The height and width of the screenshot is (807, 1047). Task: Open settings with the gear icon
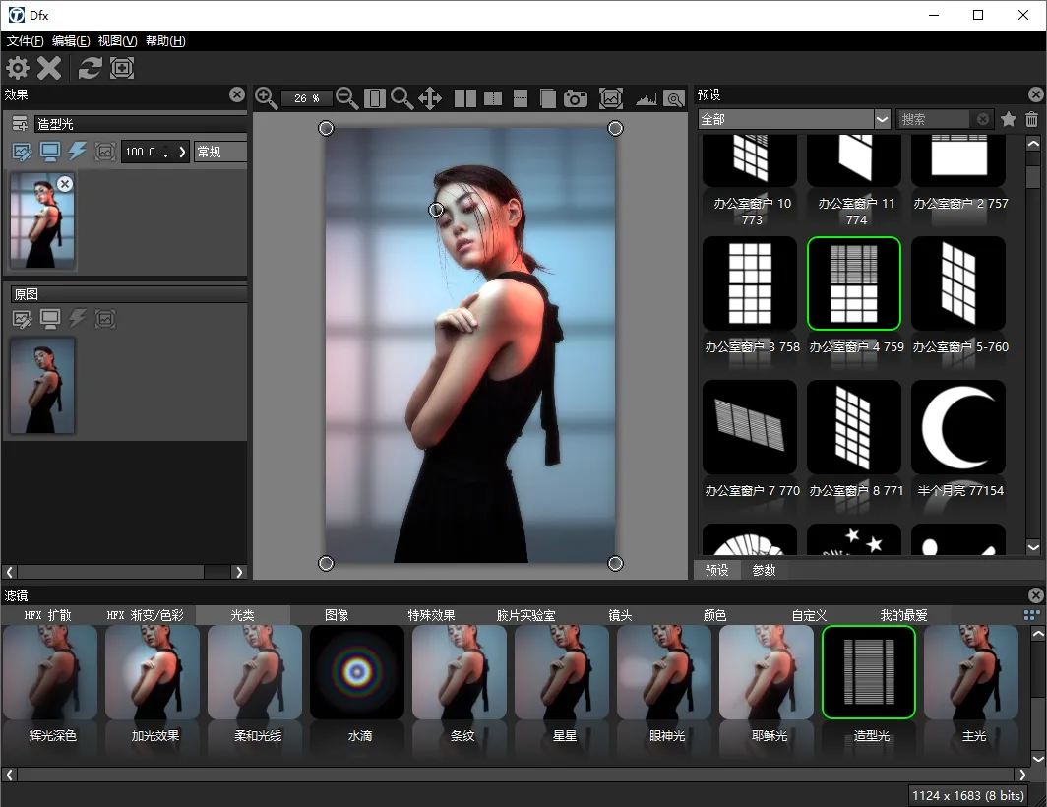coord(18,68)
